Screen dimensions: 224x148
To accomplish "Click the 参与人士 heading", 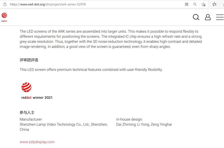I will coord(27,113).
